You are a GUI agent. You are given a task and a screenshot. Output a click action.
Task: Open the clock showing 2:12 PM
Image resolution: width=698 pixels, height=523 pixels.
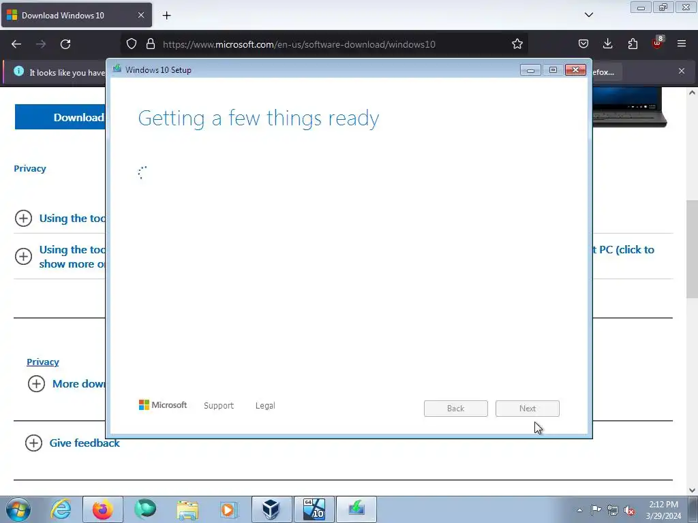point(663,510)
